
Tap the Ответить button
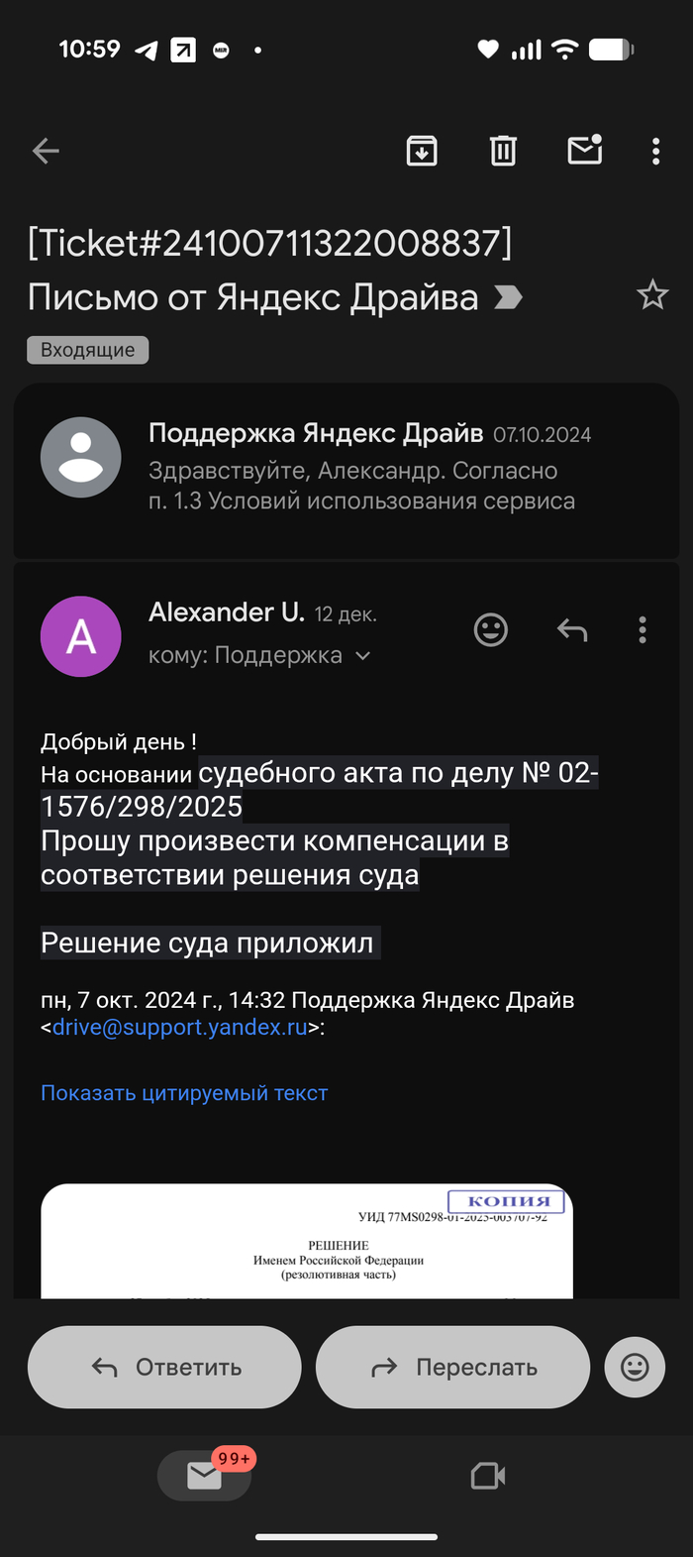click(164, 1368)
